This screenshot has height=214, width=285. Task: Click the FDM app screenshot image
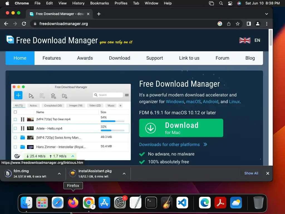(71, 122)
